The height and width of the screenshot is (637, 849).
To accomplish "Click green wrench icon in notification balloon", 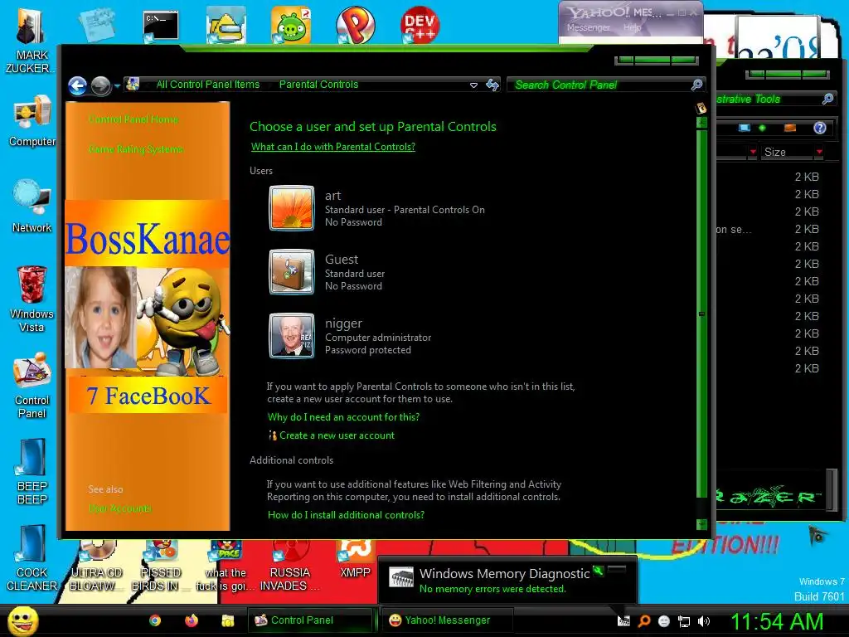I will point(599,571).
